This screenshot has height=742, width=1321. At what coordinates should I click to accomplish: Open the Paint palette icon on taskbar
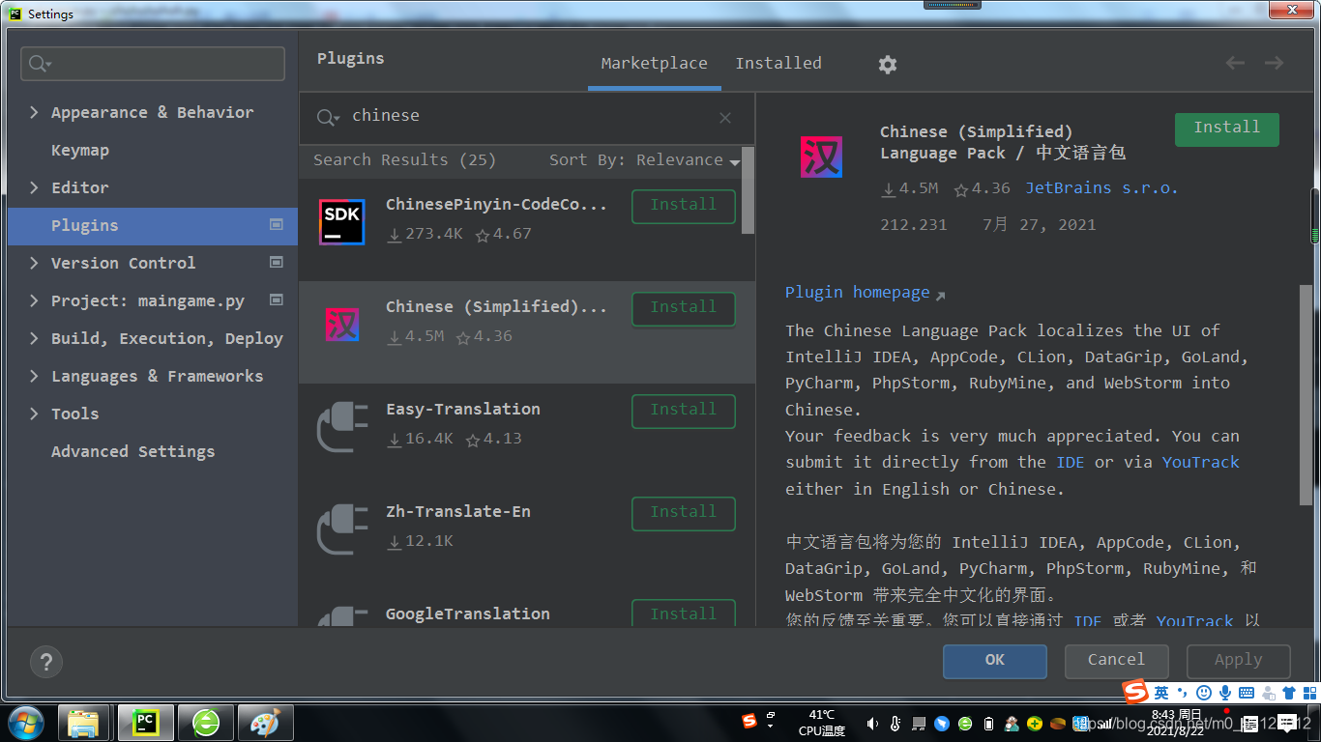(266, 723)
